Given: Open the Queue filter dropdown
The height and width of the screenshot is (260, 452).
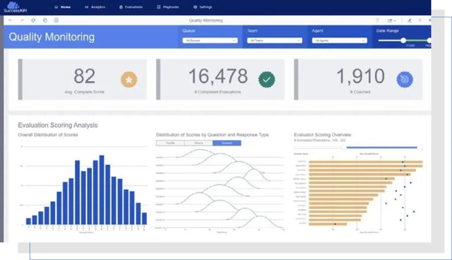Looking at the screenshot, I should pos(210,40).
